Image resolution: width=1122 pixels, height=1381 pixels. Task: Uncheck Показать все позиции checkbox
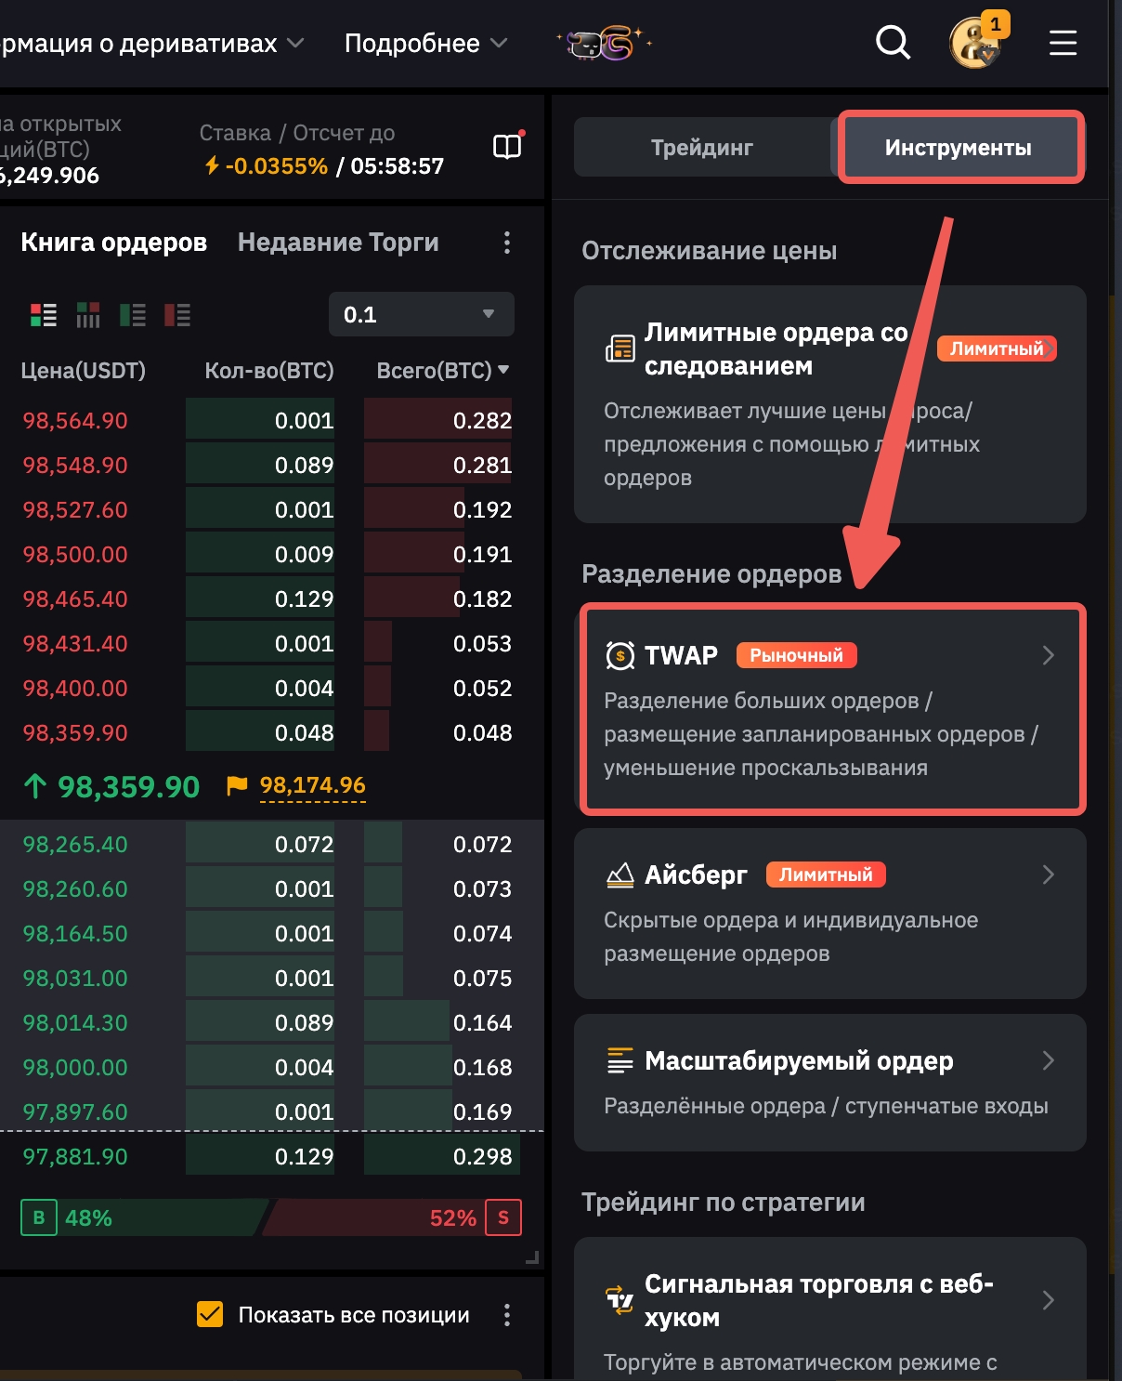210,1314
